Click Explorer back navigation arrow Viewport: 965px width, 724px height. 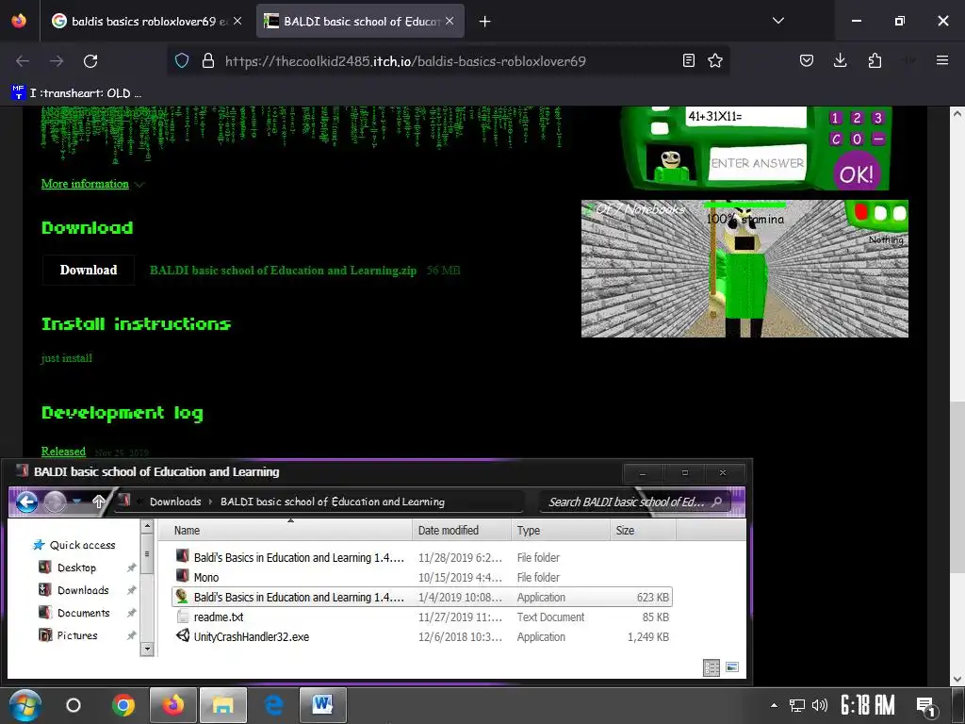pyautogui.click(x=26, y=502)
